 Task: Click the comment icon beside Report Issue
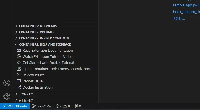click(19, 81)
